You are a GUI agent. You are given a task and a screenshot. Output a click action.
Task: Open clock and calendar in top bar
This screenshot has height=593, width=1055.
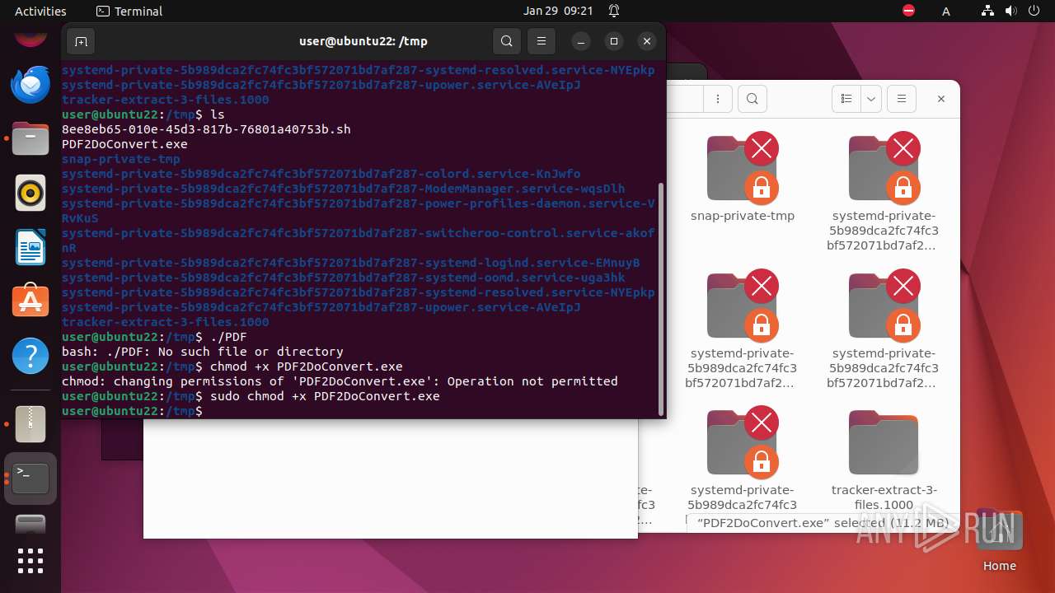[x=558, y=11]
